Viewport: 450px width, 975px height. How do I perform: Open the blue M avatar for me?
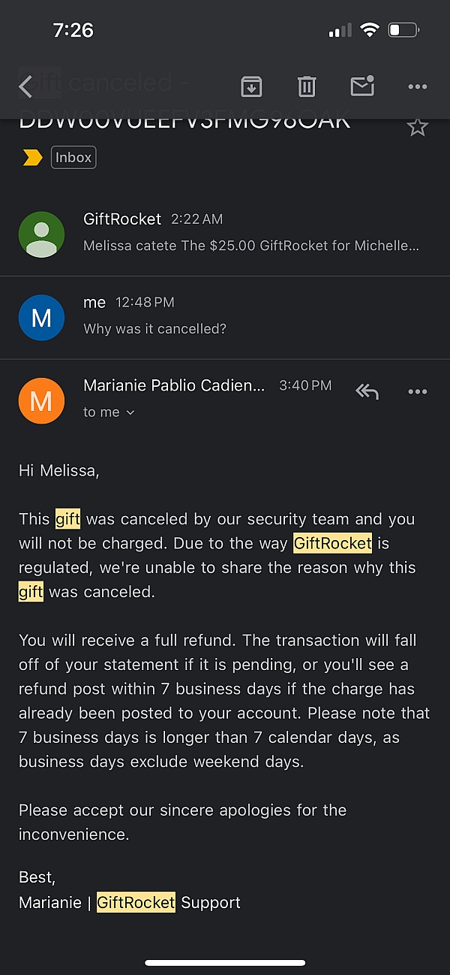[41, 317]
